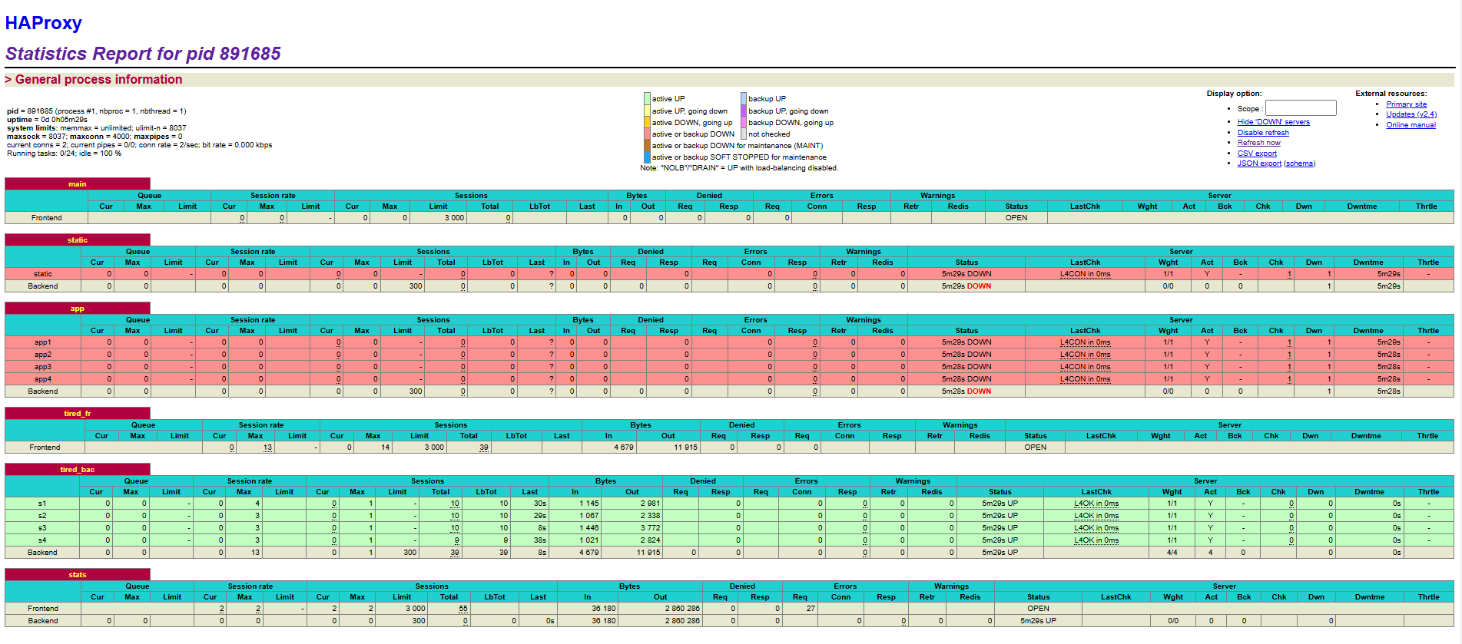Viewport: 1462px width, 644px height.
Task: Click 'L4OK in 0ms' in s1 row
Action: 1096,504
